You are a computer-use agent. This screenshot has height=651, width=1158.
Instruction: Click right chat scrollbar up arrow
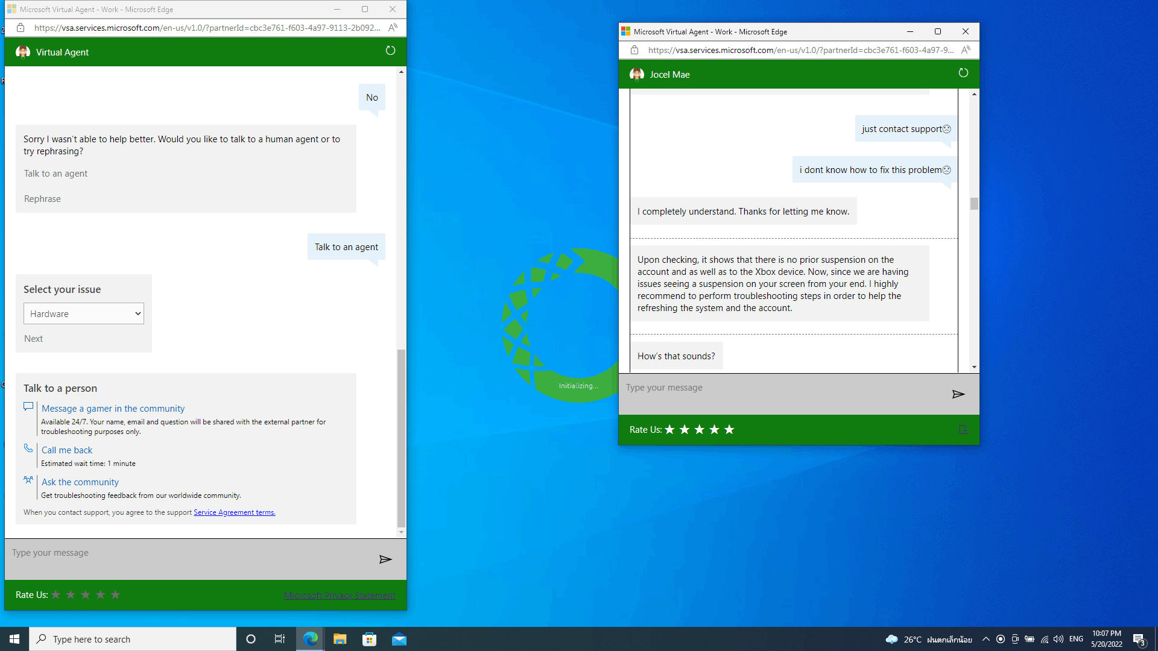(x=974, y=95)
